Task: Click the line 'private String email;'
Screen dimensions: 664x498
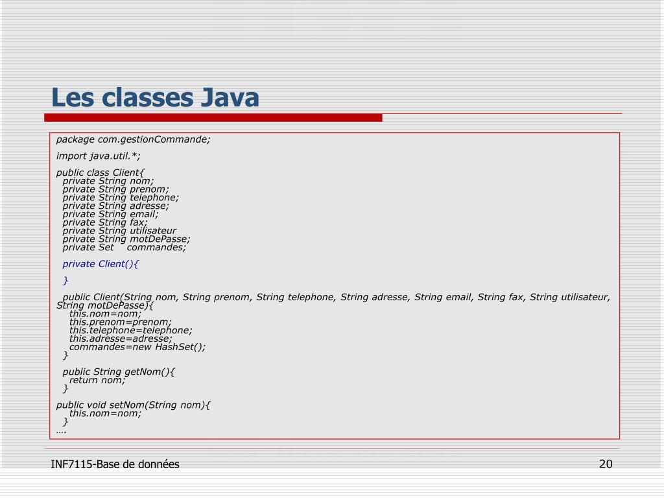Action: coord(110,214)
